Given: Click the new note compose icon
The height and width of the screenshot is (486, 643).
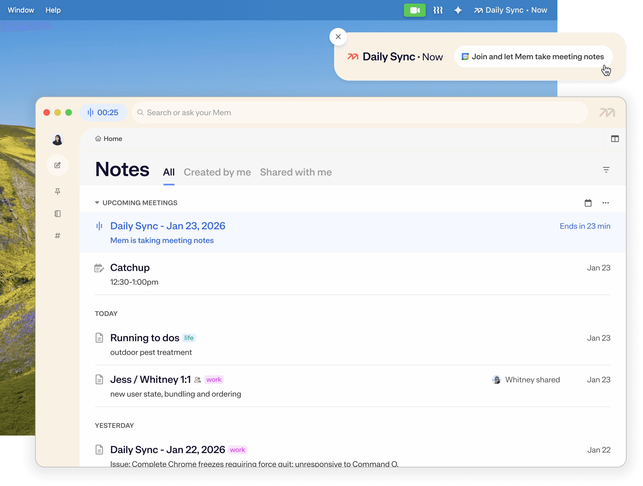Looking at the screenshot, I should tap(58, 165).
